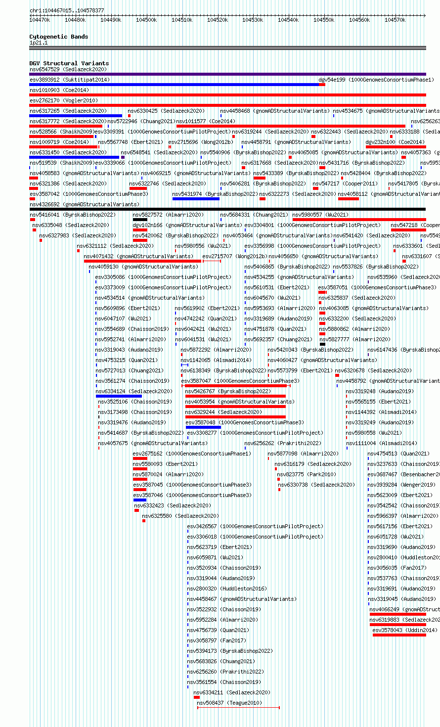The image size is (440, 727).
Task: Click the blue esv3587048 variant bar
Action: pos(203,427)
